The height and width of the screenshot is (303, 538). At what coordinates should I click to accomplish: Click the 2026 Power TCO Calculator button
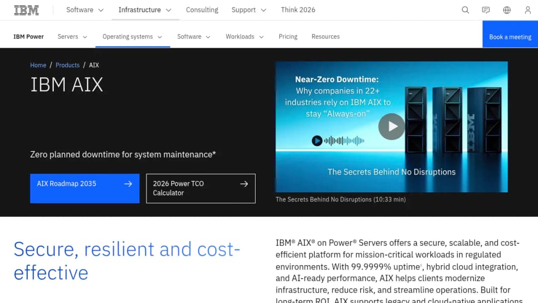201,188
